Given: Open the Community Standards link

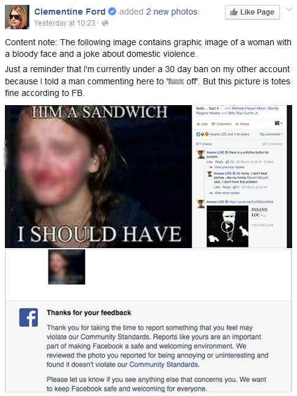Looking at the screenshot, I should (x=164, y=364).
